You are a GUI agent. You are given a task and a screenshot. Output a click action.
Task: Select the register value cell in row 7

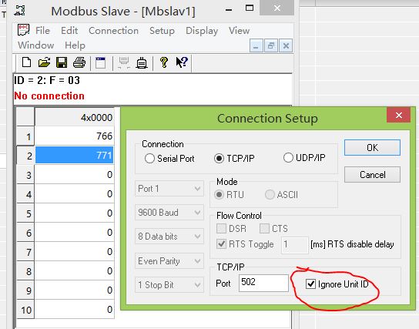click(x=74, y=251)
